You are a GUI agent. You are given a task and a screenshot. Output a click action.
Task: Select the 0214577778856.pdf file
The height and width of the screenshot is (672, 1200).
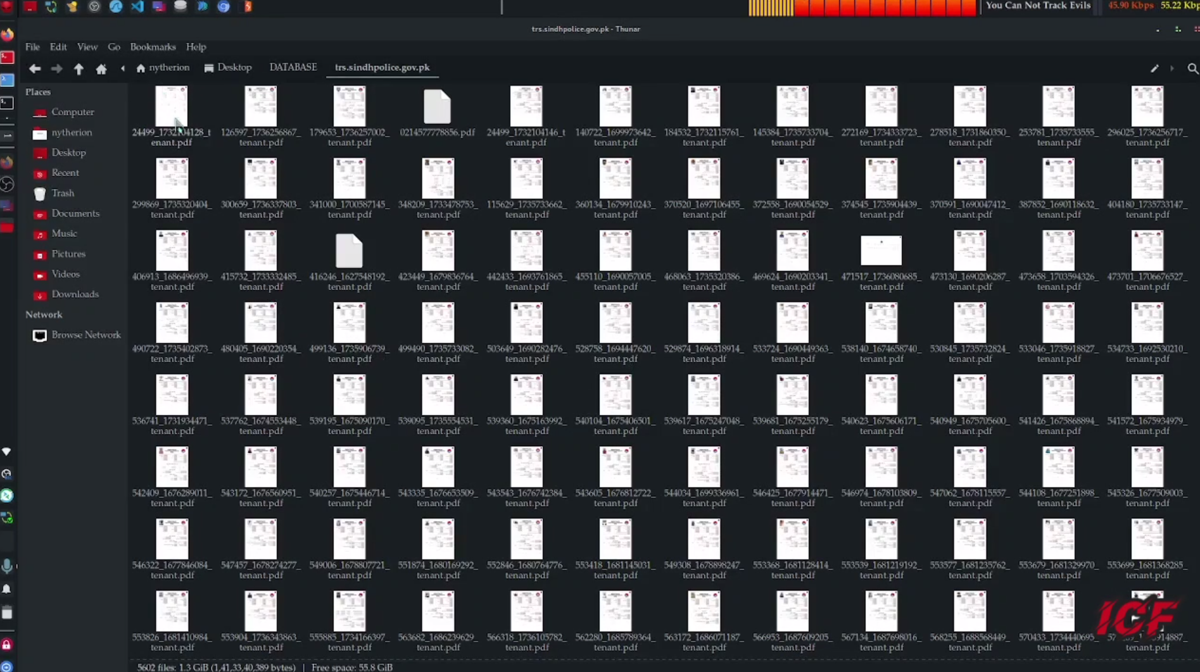[x=437, y=113]
